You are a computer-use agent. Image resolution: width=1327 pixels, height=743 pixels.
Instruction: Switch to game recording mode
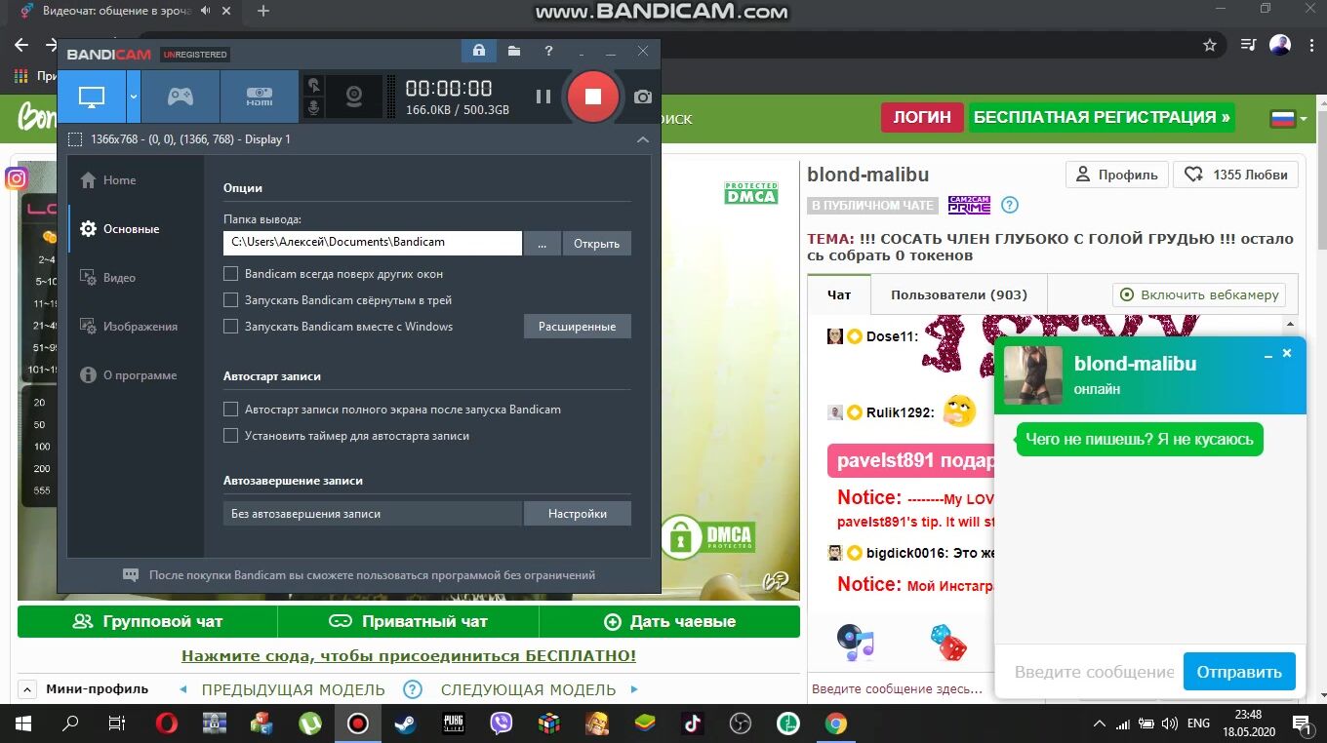tap(180, 97)
